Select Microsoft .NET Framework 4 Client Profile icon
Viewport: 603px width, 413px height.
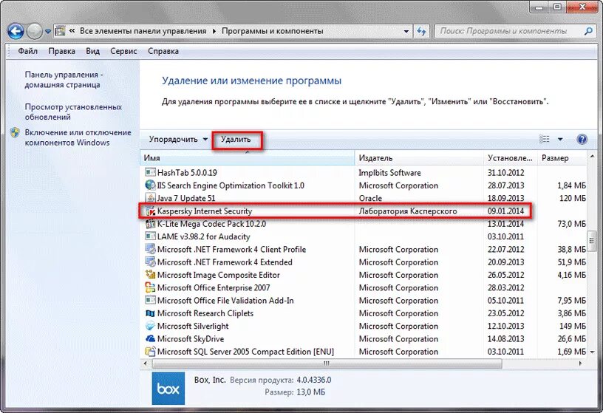coord(150,249)
